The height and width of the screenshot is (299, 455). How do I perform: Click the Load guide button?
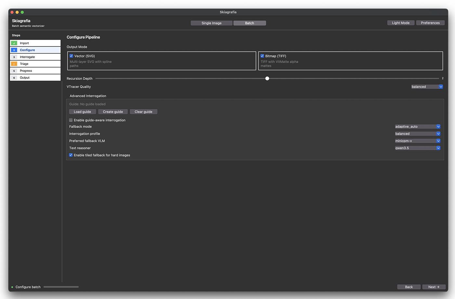point(82,111)
